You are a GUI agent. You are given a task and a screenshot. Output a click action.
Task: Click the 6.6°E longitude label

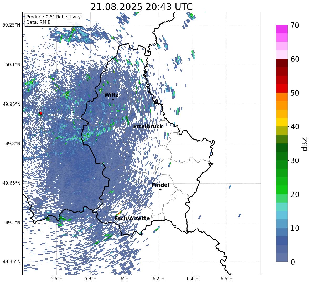(226, 279)
